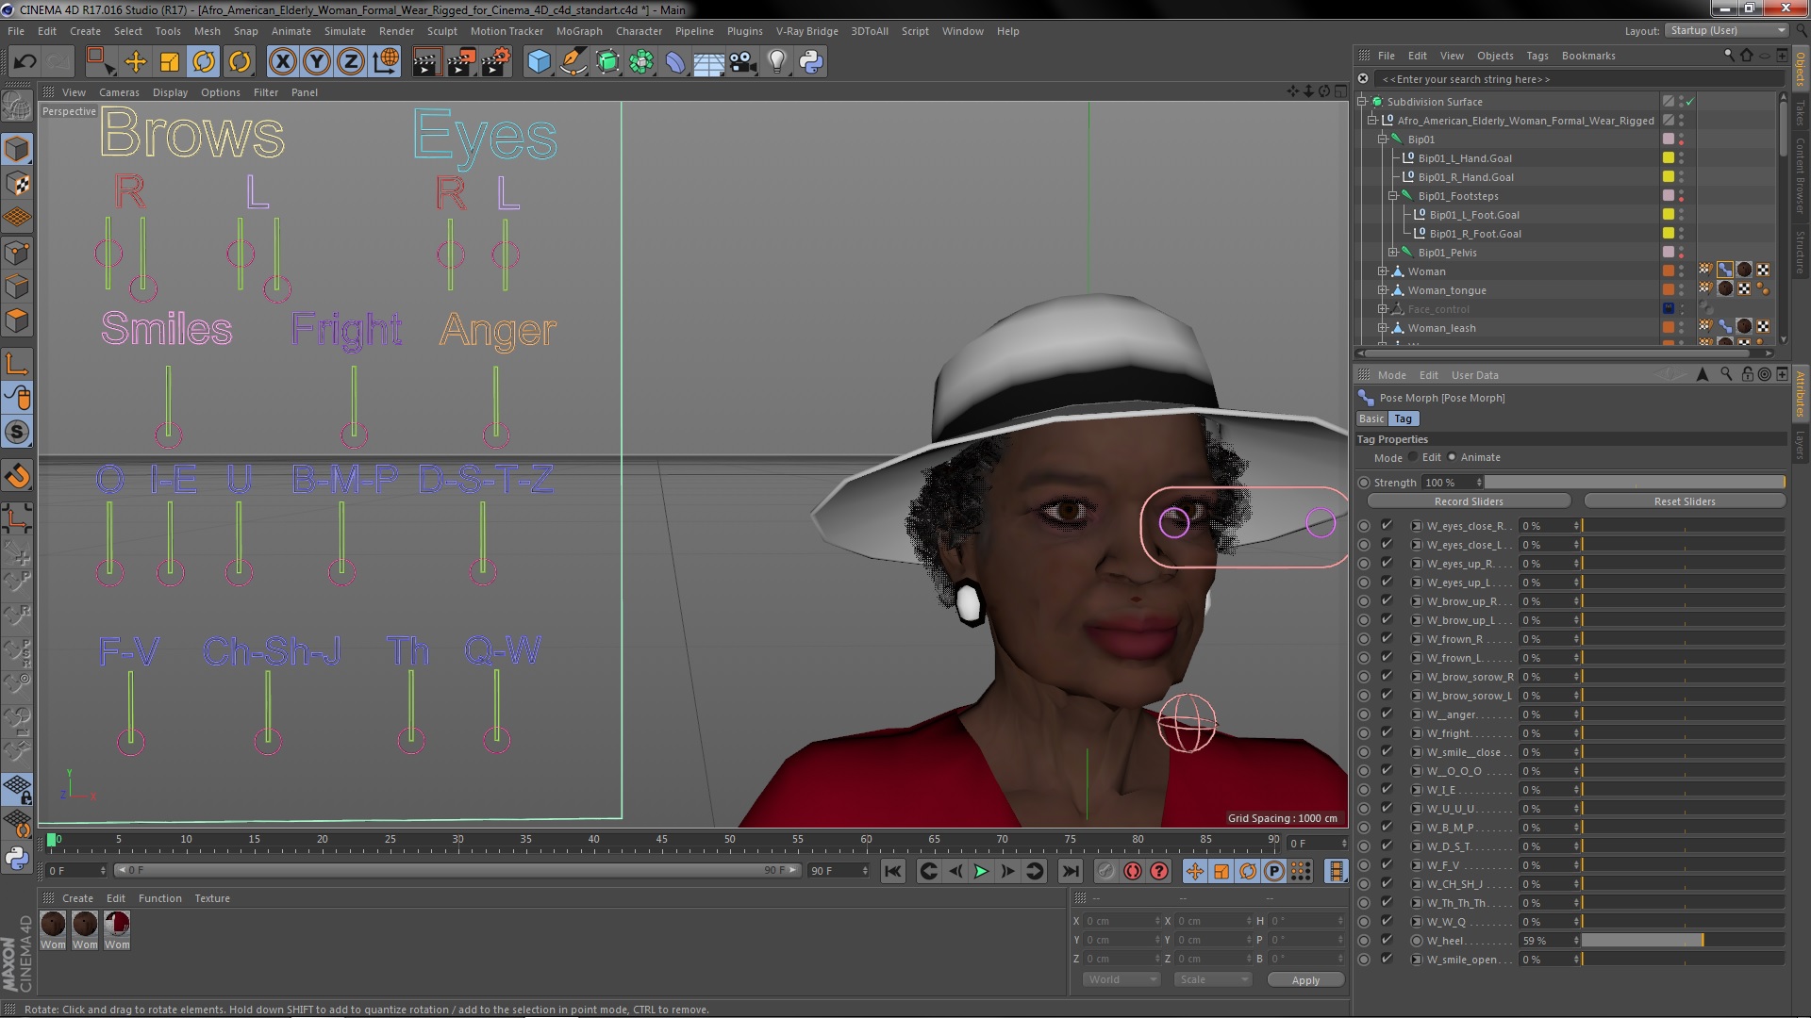The width and height of the screenshot is (1811, 1018).
Task: Open the Attributes side tab
Action: pyautogui.click(x=1801, y=394)
